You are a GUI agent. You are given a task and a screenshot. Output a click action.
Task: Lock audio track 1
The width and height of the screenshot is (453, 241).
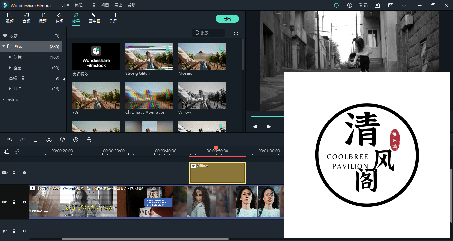pos(14,231)
